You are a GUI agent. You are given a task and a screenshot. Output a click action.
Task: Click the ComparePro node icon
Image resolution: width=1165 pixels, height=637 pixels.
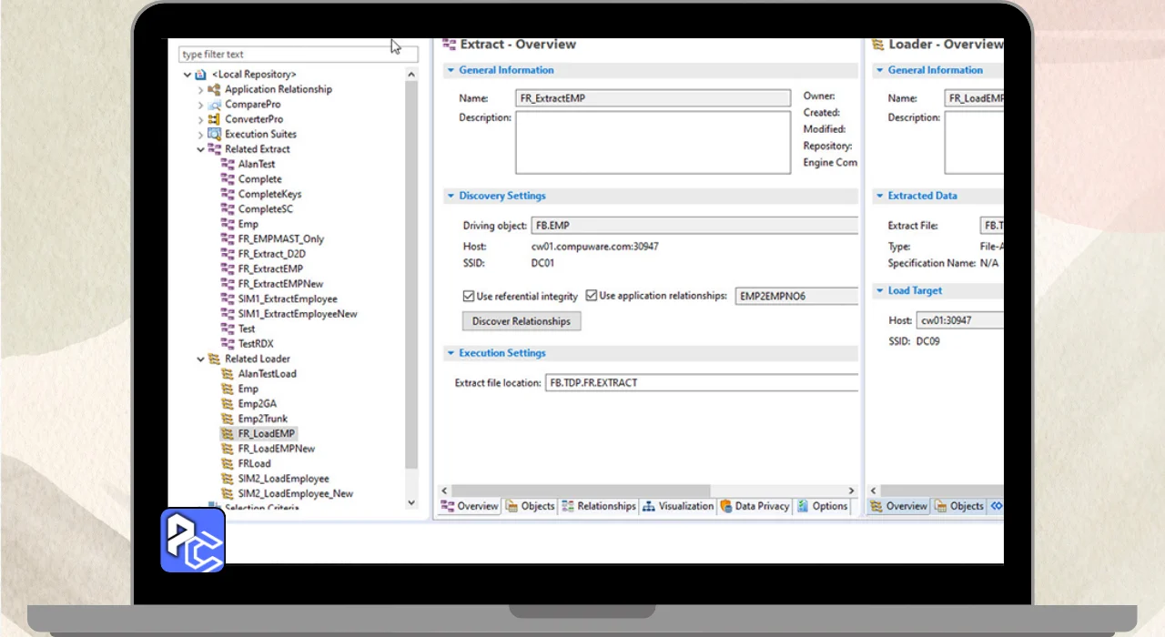click(215, 105)
